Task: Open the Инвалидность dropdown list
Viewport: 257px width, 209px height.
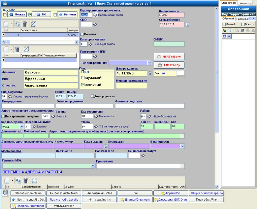Action: tap(182, 146)
